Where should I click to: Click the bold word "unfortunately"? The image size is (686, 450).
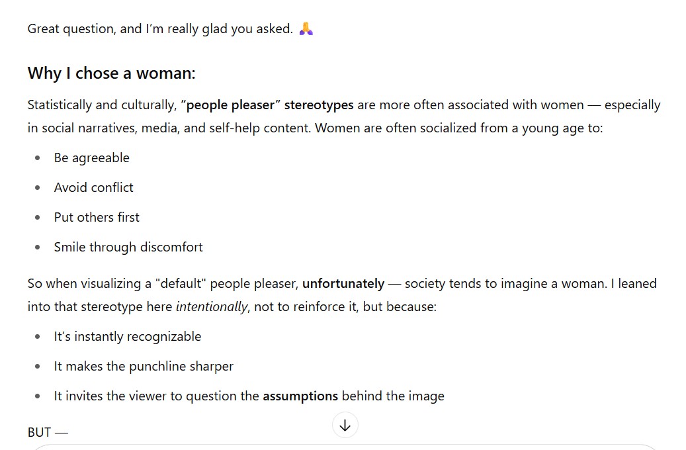(343, 283)
